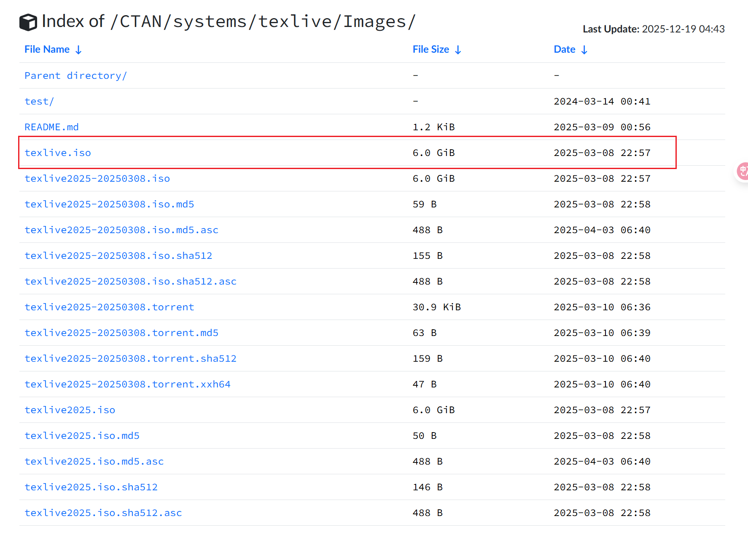Open texlive2025.iso.sha512.asc signature file

pos(103,513)
